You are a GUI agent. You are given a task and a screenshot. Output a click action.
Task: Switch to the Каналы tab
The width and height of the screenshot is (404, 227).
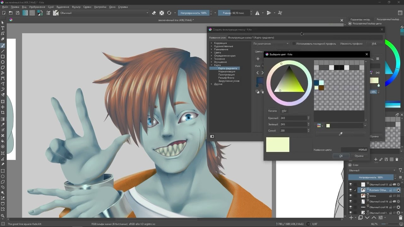pos(273,111)
